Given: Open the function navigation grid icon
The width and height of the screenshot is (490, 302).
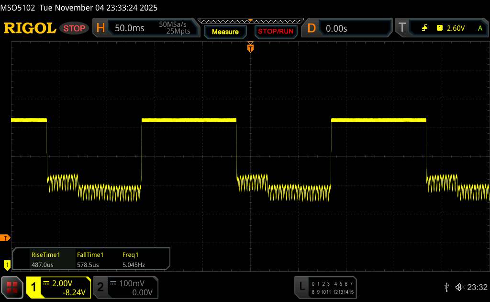Looking at the screenshot, I should [12, 287].
